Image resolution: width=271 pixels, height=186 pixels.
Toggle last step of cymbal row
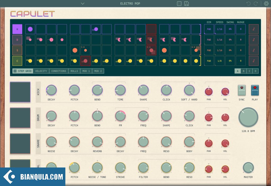pyautogui.click(x=196, y=61)
